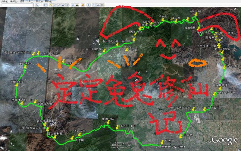Image resolution: width=241 pixels, height=151 pixels.
Task: Click the 109北京界隘口1400 label
Action: point(32,128)
